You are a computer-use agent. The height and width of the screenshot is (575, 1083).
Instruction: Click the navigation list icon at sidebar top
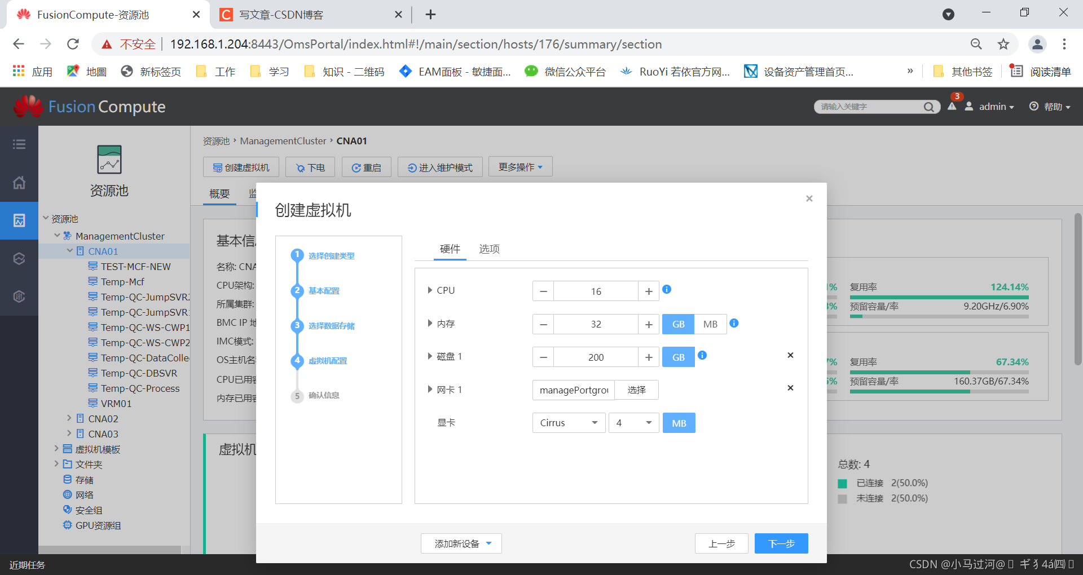19,144
